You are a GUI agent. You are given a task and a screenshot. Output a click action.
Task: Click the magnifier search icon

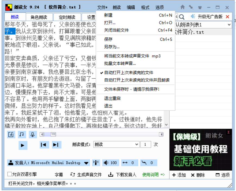pyautogui.click(x=182, y=17)
